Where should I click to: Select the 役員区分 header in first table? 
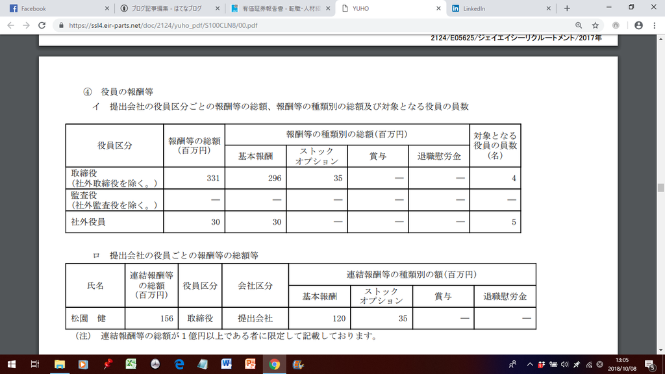(114, 146)
